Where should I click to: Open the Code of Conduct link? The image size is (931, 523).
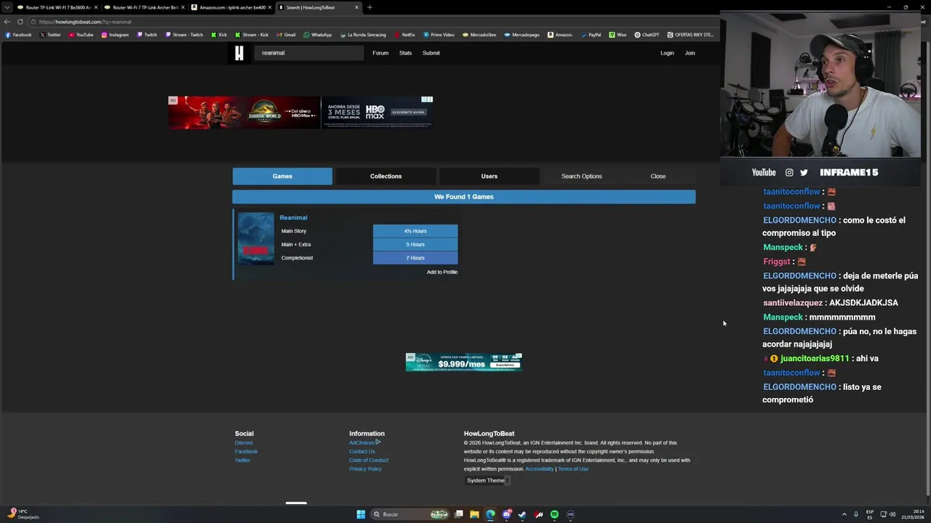[x=369, y=461]
